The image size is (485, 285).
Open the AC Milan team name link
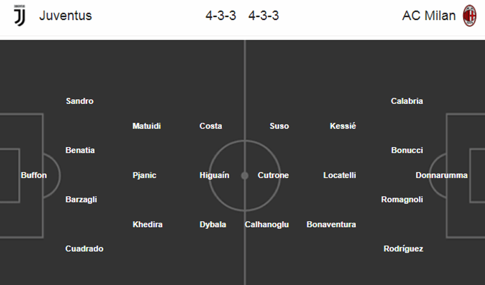pyautogui.click(x=429, y=16)
